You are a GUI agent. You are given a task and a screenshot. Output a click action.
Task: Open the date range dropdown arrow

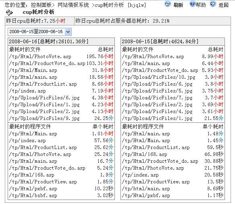pyautogui.click(x=68, y=32)
